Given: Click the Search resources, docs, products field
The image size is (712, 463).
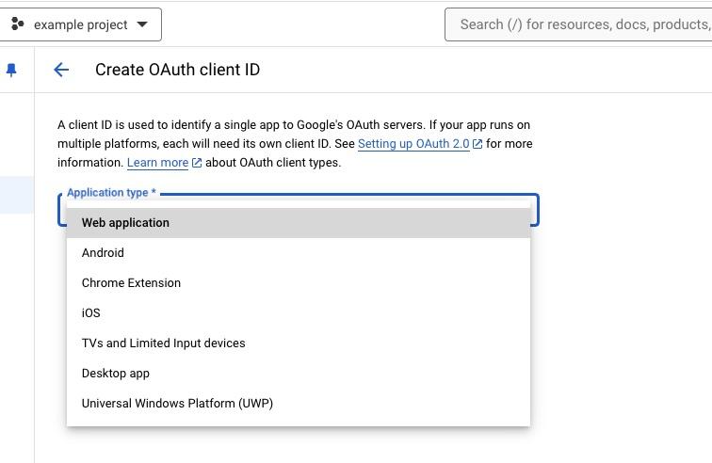Looking at the screenshot, I should click(578, 24).
